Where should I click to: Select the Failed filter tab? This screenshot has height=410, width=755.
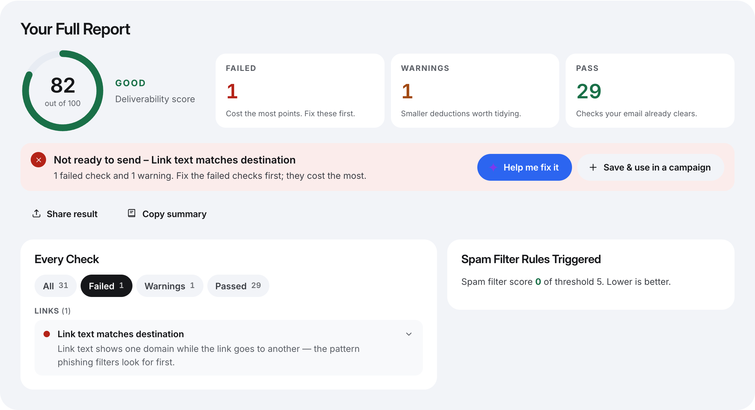pos(107,286)
